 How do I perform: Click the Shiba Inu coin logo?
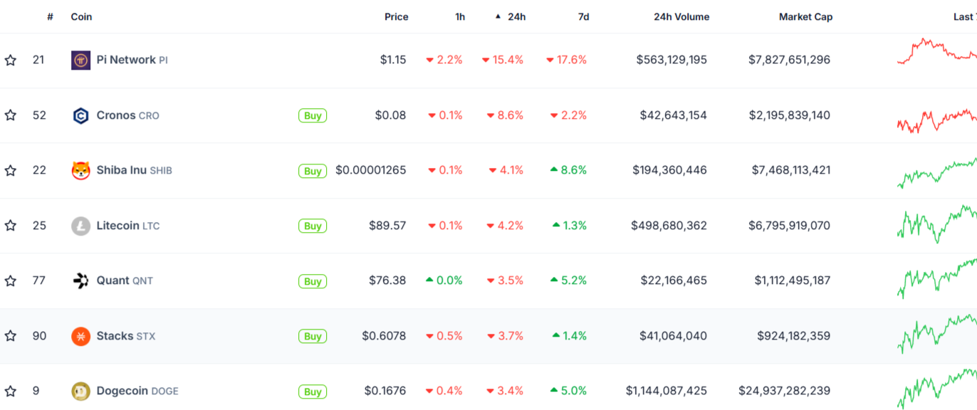pyautogui.click(x=81, y=171)
